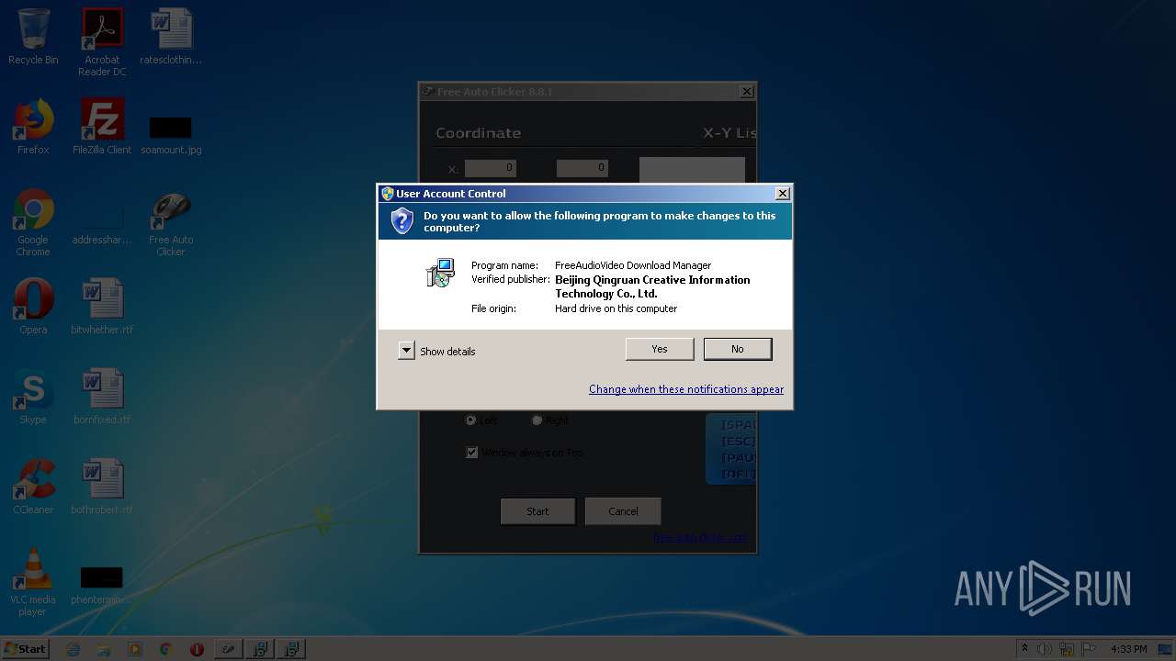
Task: Launch CCleaner from the desktop
Action: click(x=33, y=487)
